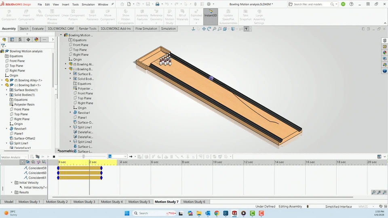Open the Print icon in title bar
Screen dimensions: 388x218
pyautogui.click(x=157, y=4)
